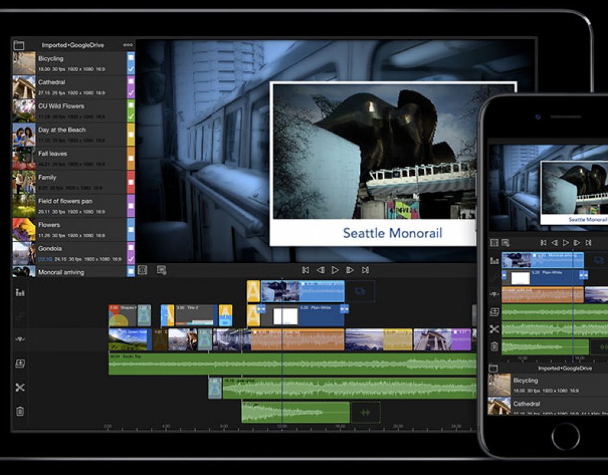Play the preview on iPad
This screenshot has height=475, width=608.
click(335, 270)
